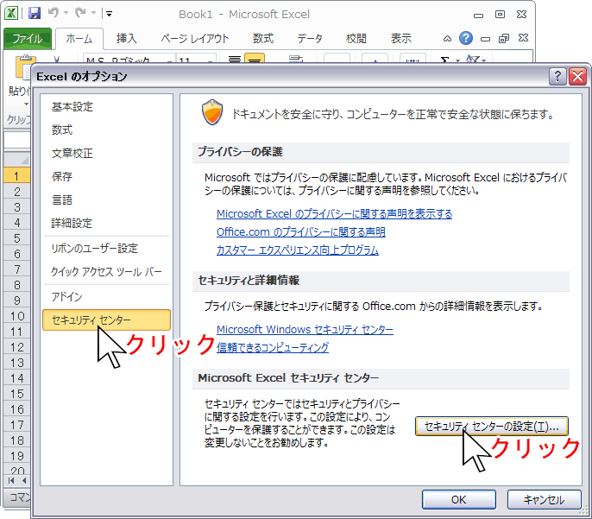The width and height of the screenshot is (592, 519).
Task: Select 保存 category
Action: click(x=106, y=176)
